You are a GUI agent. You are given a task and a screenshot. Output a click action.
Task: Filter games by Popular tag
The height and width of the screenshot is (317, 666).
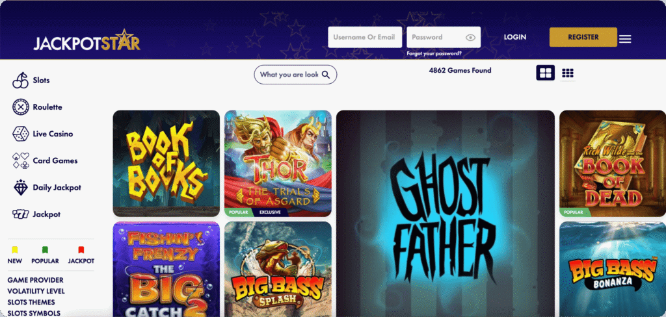(x=45, y=255)
